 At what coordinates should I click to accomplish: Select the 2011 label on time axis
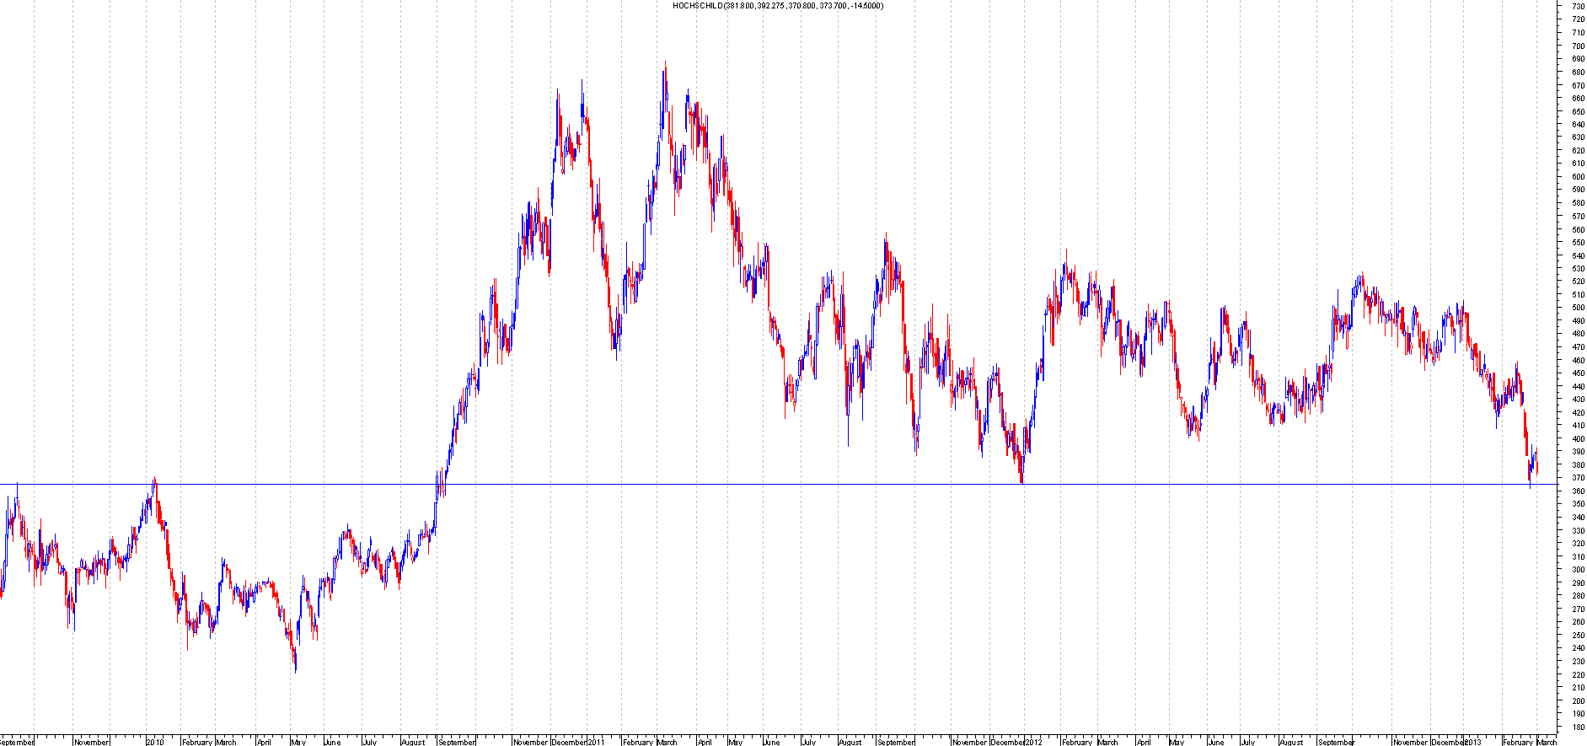tap(596, 742)
